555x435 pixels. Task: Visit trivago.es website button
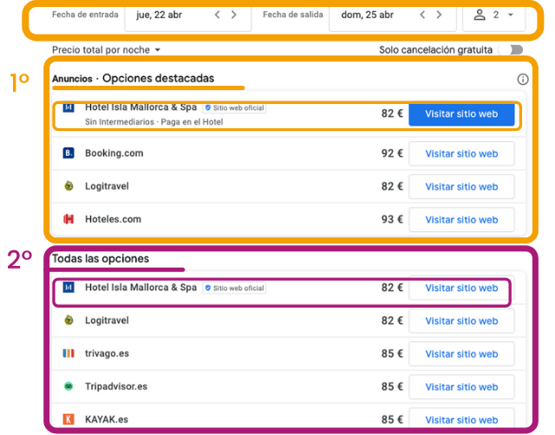(x=461, y=354)
